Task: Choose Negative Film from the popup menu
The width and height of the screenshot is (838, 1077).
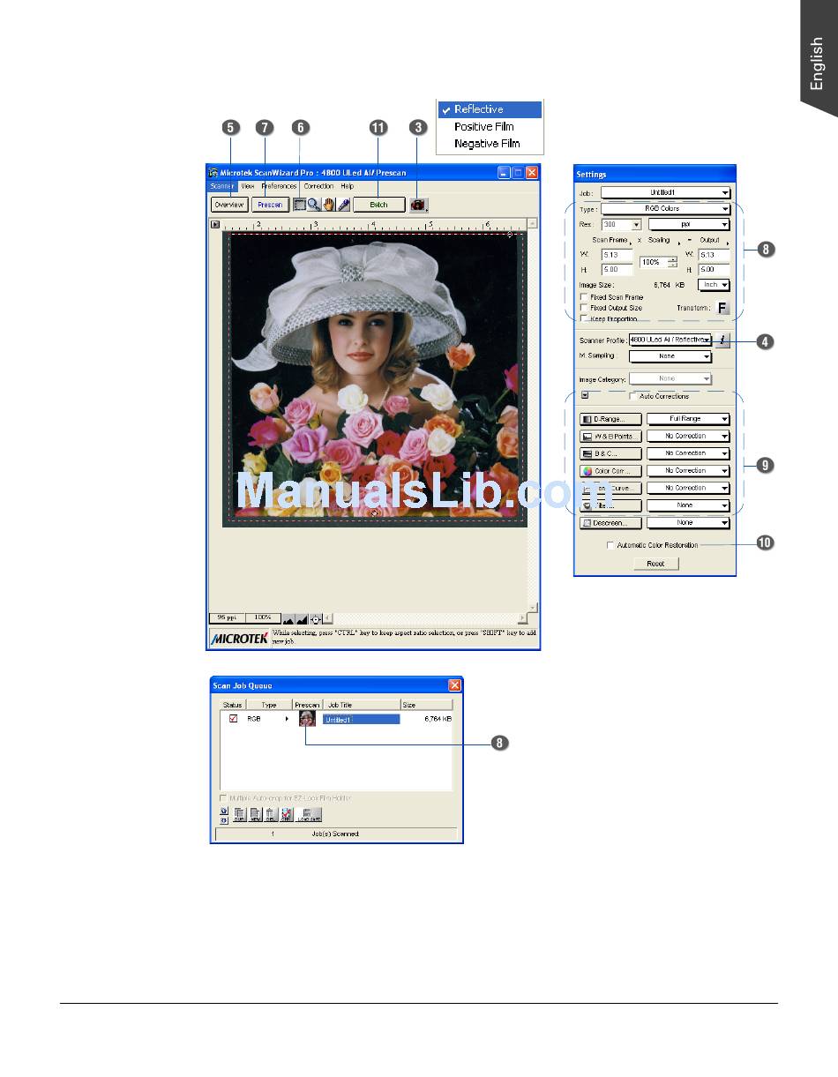Action: pyautogui.click(x=490, y=143)
